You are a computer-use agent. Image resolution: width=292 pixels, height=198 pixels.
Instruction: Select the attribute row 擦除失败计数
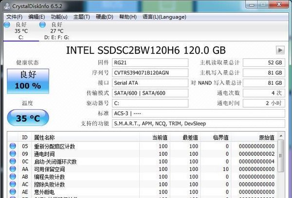pos(142,184)
